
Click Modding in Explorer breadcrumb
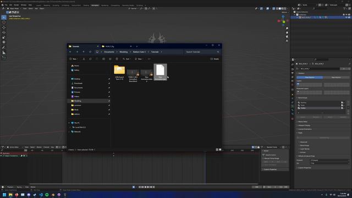(123, 52)
